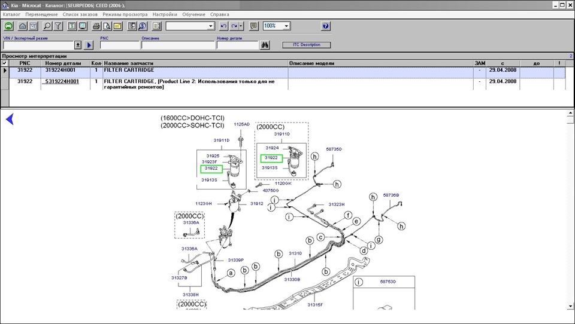Focus the PNC input field
This screenshot has width=575, height=324.
(120, 45)
